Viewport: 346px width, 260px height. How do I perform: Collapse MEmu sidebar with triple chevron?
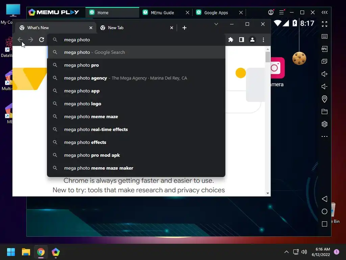(324, 13)
